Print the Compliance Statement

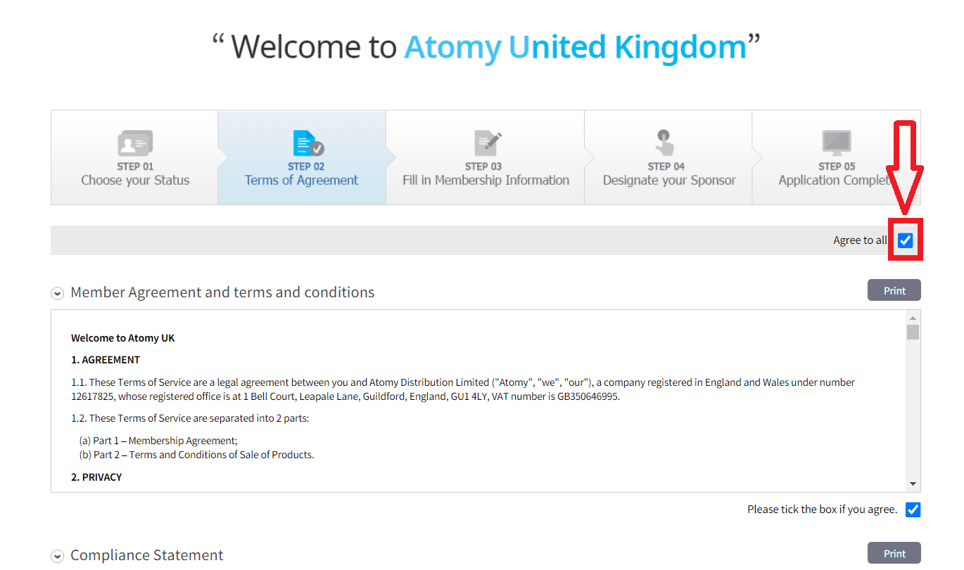click(x=894, y=553)
